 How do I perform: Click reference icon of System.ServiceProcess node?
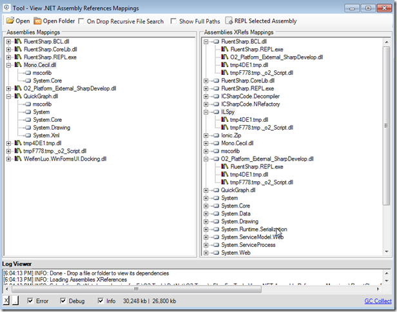point(216,245)
